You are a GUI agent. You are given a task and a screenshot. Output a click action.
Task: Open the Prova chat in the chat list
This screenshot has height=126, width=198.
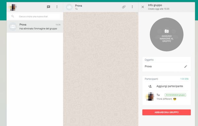click(x=35, y=26)
